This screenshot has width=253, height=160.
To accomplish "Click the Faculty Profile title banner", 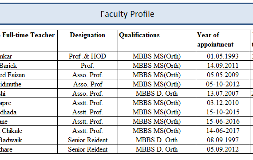I will pyautogui.click(x=126, y=14).
